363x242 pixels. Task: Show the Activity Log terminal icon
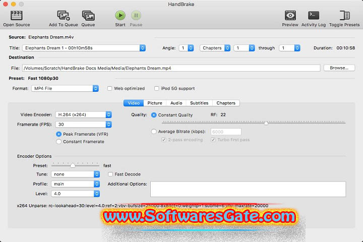coord(314,16)
